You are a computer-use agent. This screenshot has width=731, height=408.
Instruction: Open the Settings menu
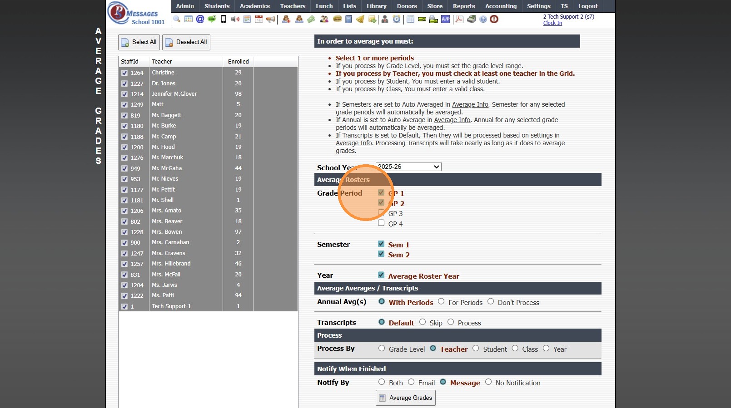(x=538, y=6)
